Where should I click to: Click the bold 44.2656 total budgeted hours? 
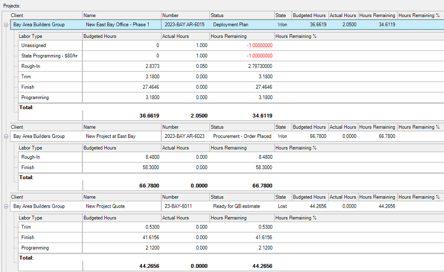pos(149,266)
